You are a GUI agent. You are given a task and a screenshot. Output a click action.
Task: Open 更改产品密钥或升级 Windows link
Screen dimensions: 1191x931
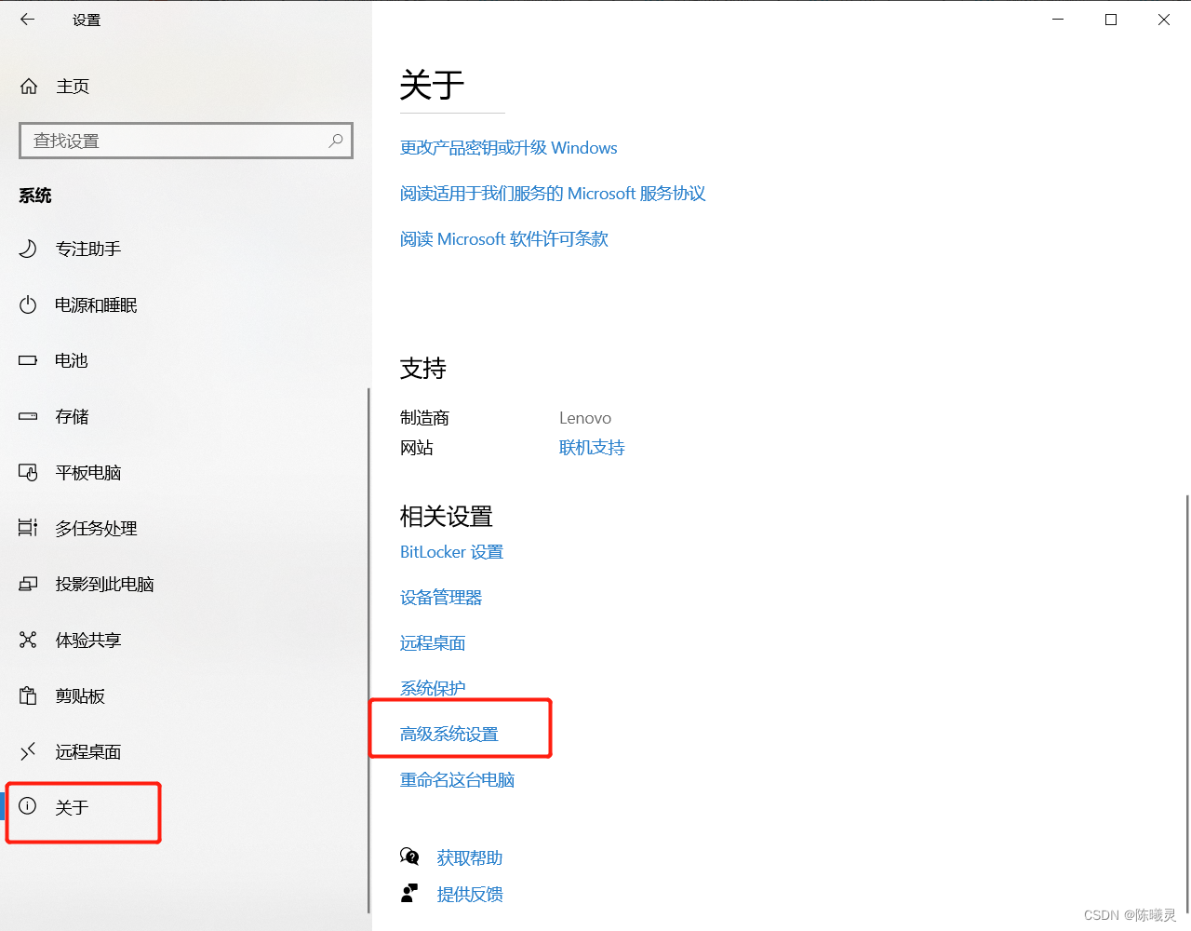click(509, 148)
